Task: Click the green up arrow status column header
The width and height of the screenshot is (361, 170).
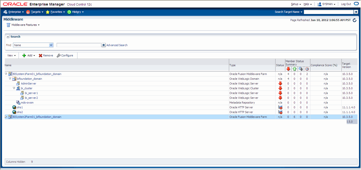Action: tap(295, 69)
